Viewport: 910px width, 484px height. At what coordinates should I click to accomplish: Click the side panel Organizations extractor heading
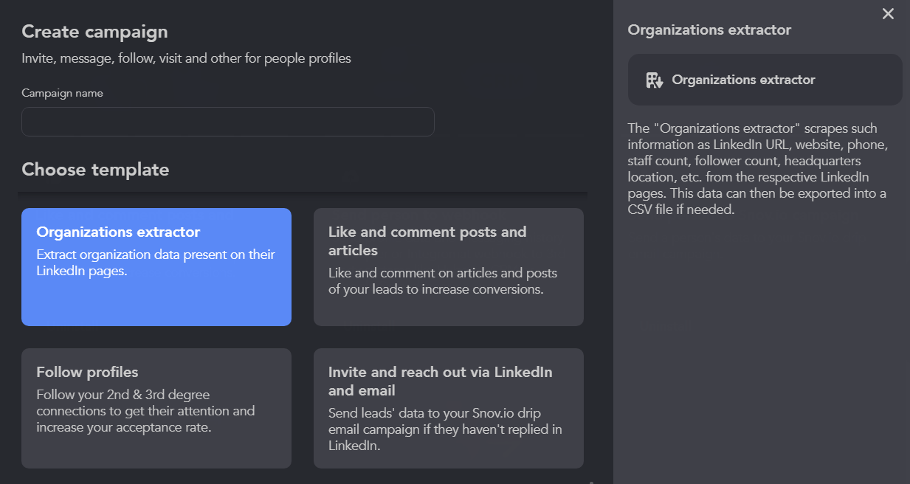pyautogui.click(x=709, y=30)
